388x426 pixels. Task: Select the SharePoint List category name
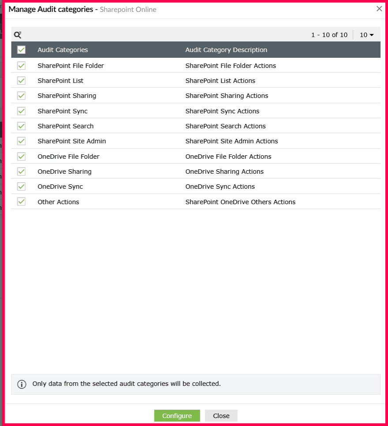[x=60, y=81]
